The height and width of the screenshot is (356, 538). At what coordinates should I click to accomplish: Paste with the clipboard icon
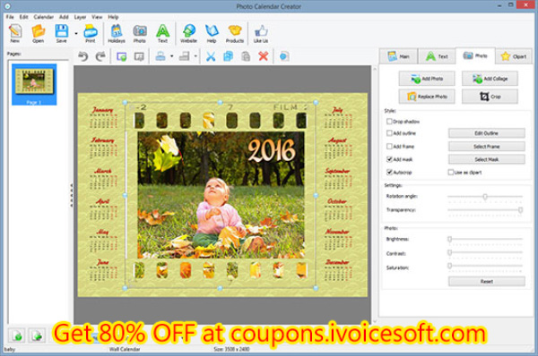tap(246, 56)
